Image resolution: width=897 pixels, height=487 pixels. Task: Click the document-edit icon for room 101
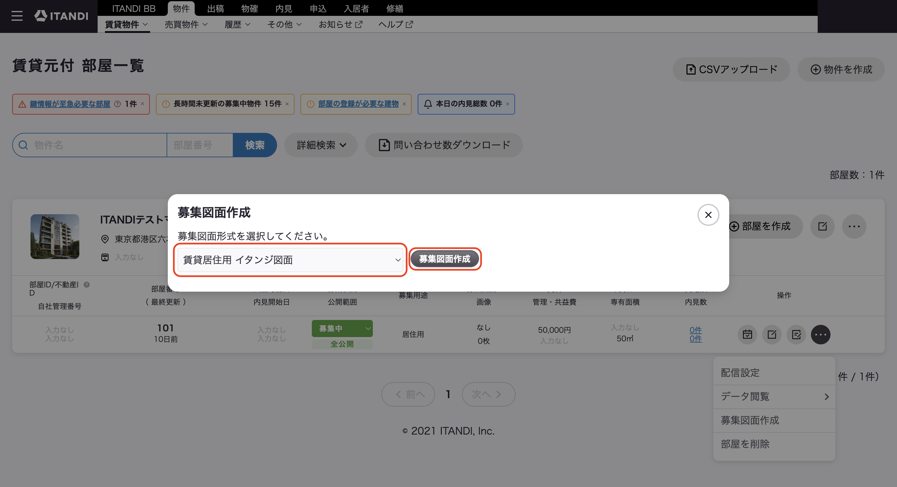[796, 335]
